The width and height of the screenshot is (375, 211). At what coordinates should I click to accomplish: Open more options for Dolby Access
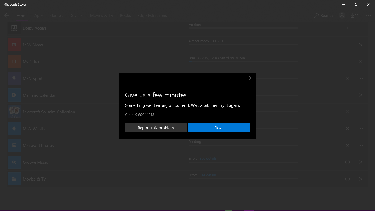click(361, 28)
